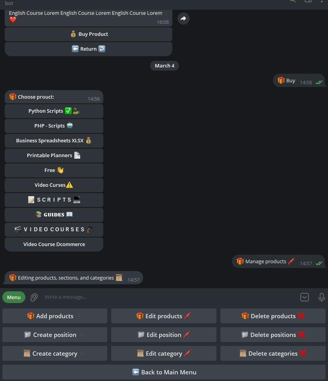Open the three-dot more options menu
The image size is (328, 381).
(x=321, y=1)
